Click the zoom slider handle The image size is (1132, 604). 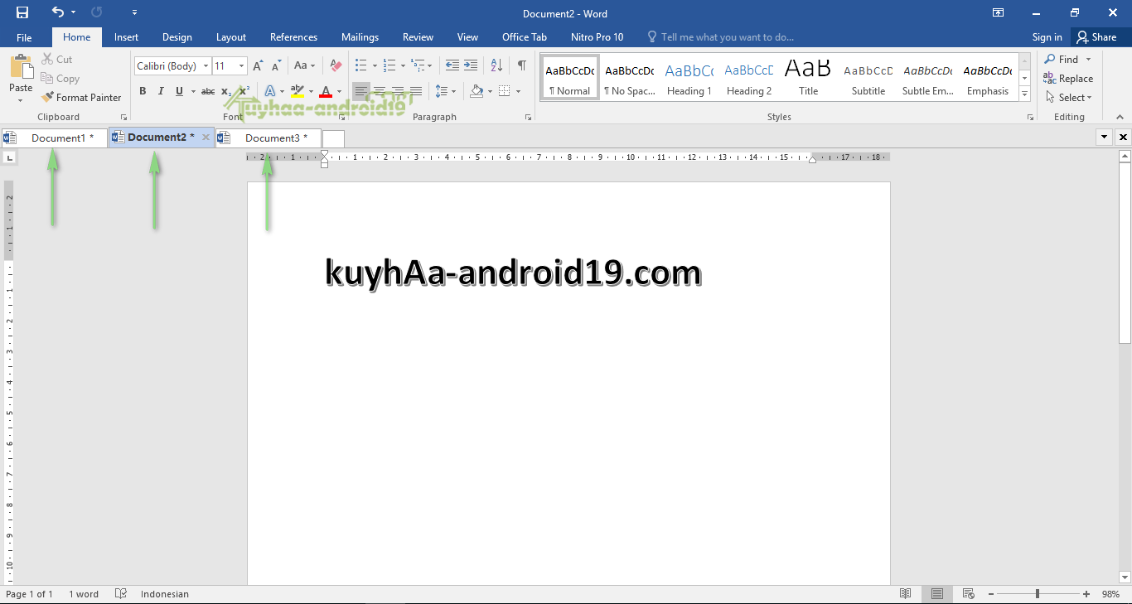pos(1037,594)
